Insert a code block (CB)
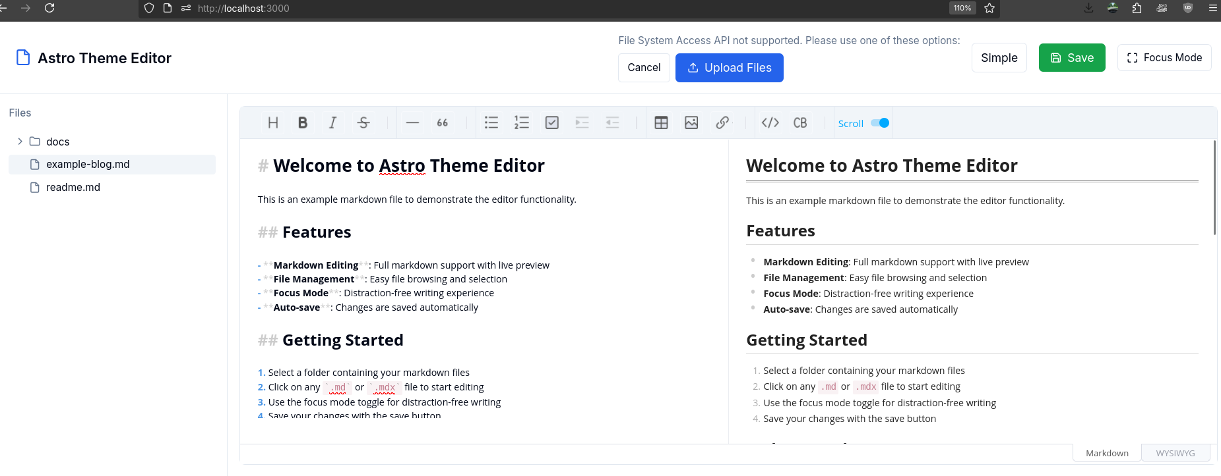Screen dimensions: 1221x476 [800, 122]
